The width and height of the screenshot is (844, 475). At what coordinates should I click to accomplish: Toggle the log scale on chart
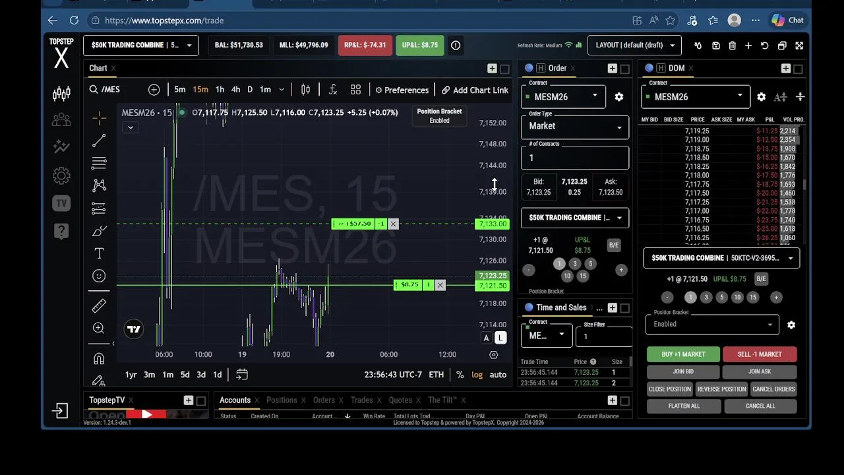[477, 375]
